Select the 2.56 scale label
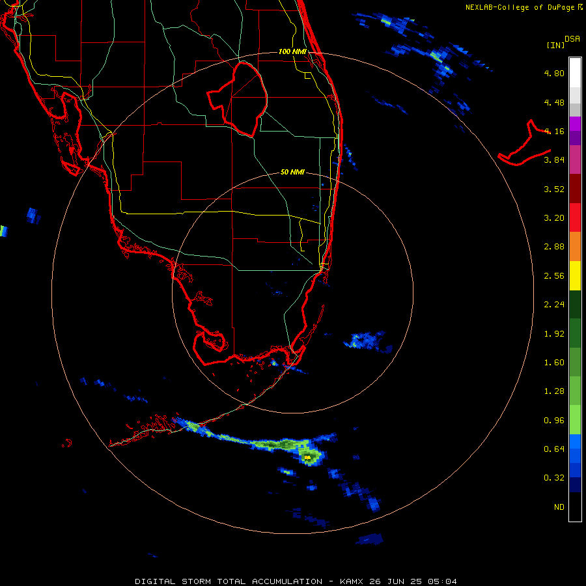 tap(554, 276)
